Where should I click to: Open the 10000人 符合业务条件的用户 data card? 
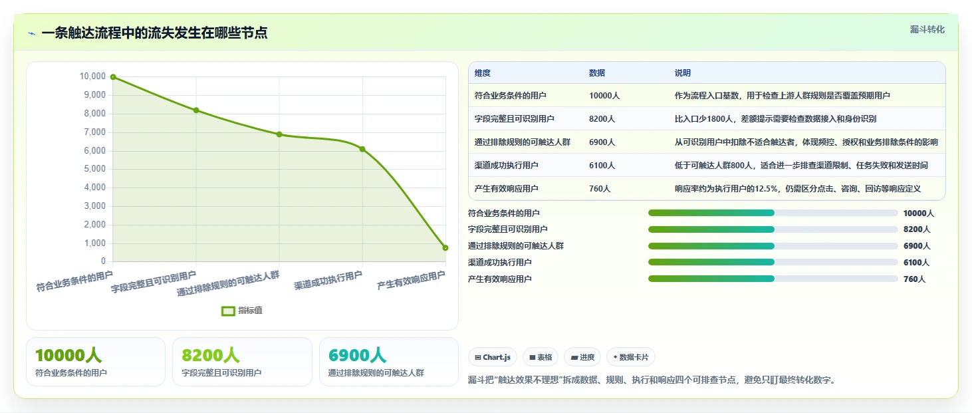(x=96, y=362)
